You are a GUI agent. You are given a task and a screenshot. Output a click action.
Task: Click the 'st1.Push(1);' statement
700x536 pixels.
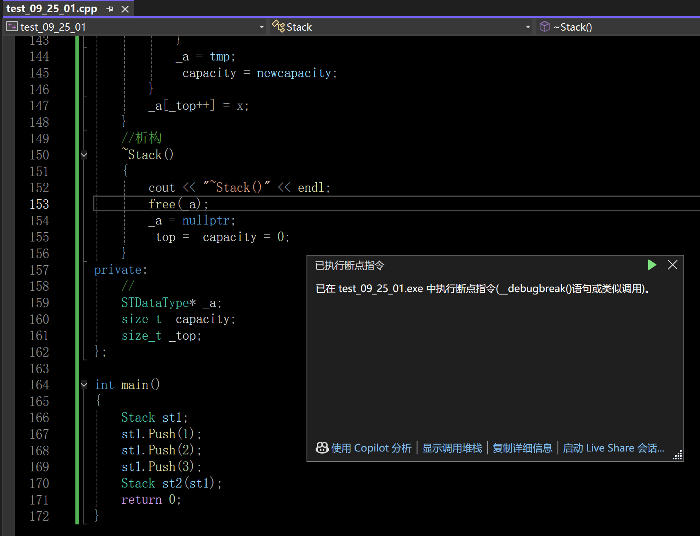click(x=162, y=434)
